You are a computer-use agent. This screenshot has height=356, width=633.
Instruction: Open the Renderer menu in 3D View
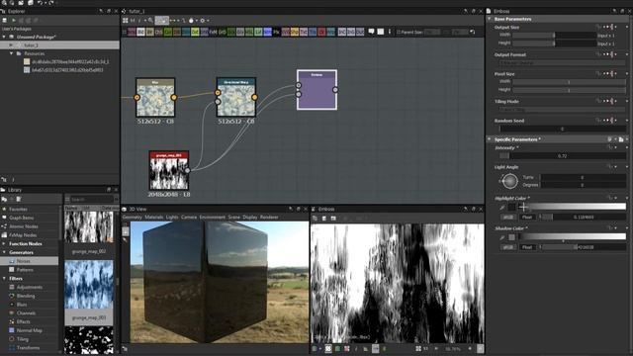pyautogui.click(x=269, y=218)
